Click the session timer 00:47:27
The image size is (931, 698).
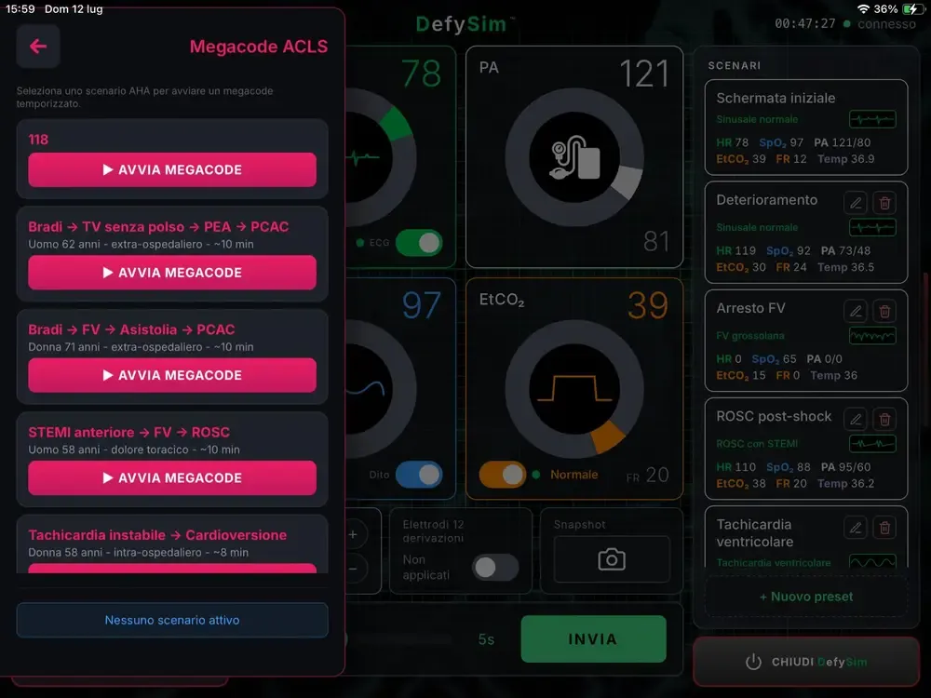coord(804,24)
